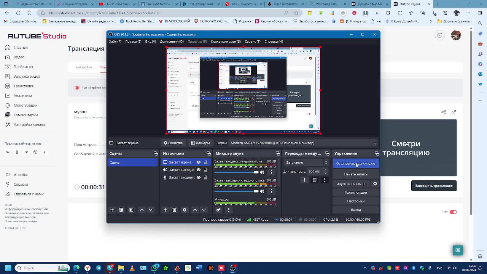Delete the selected scene with trash icon
Screen dimensions: 487x274
(121, 210)
